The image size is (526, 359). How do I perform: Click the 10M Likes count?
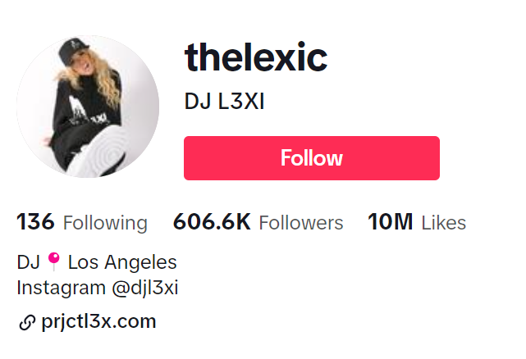tap(417, 222)
